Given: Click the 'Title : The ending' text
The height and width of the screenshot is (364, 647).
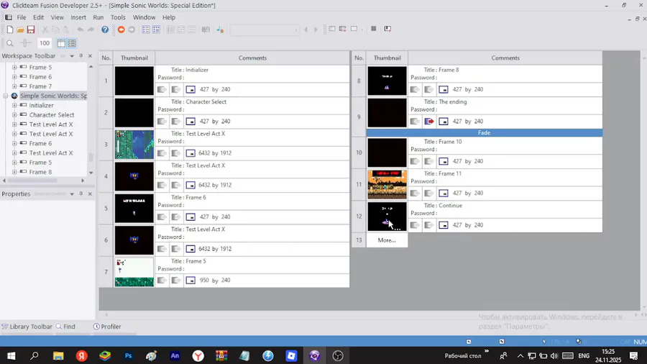Looking at the screenshot, I should (445, 102).
